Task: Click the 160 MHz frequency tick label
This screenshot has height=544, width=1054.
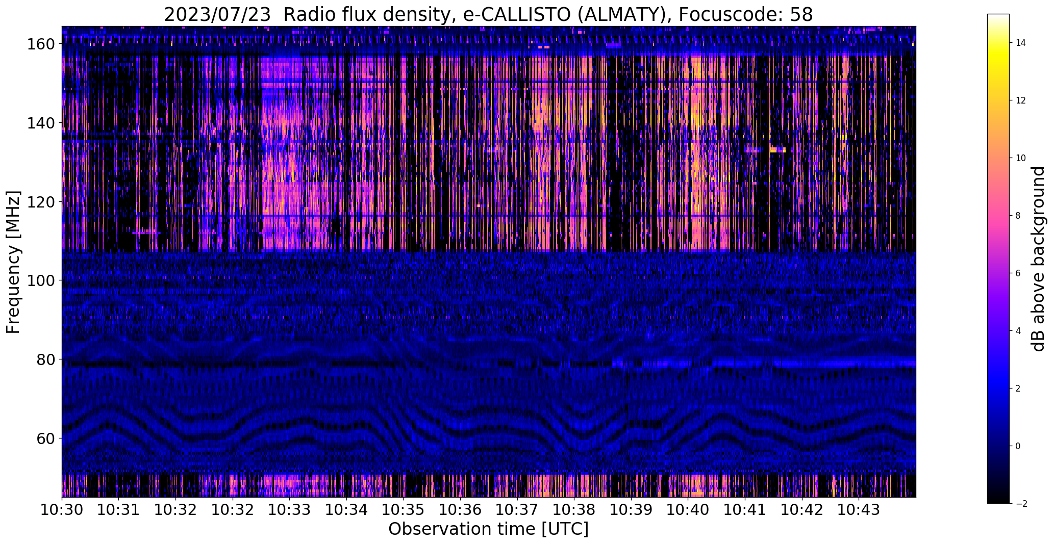Action: 41,44
